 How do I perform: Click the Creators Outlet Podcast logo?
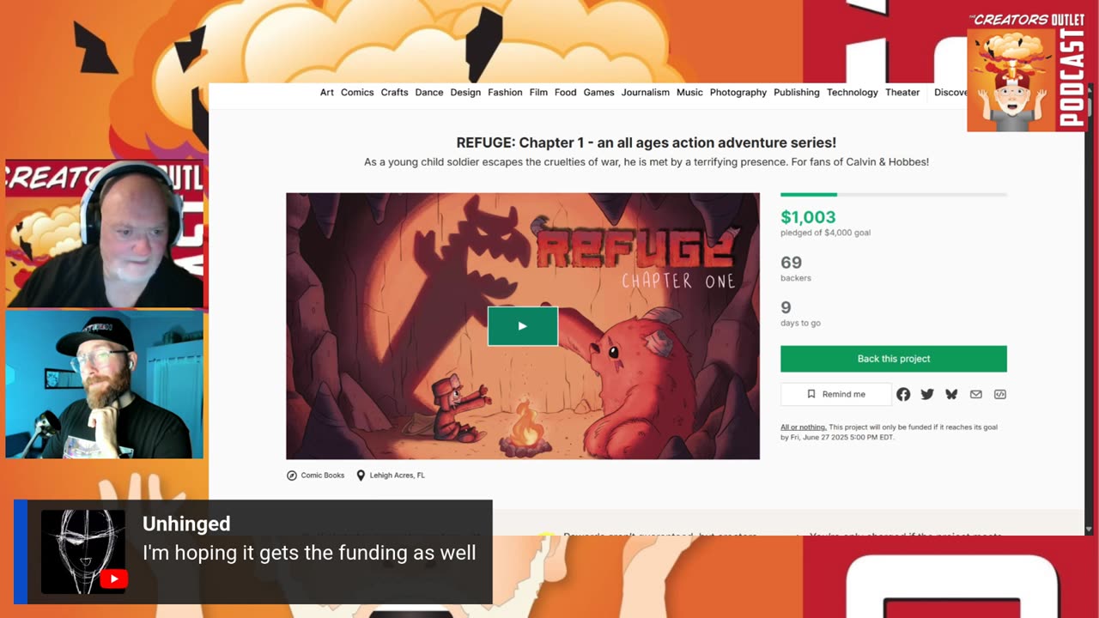coord(1027,73)
